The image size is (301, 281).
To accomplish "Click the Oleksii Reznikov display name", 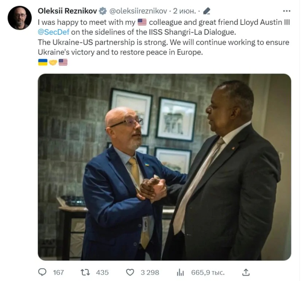I will (x=67, y=11).
